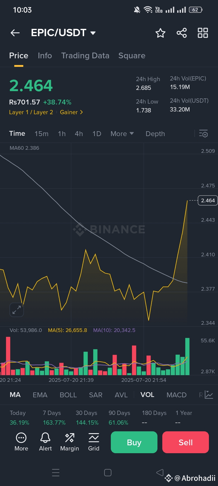Select the Time chart interval
The height and width of the screenshot is (486, 218).
coord(17,133)
